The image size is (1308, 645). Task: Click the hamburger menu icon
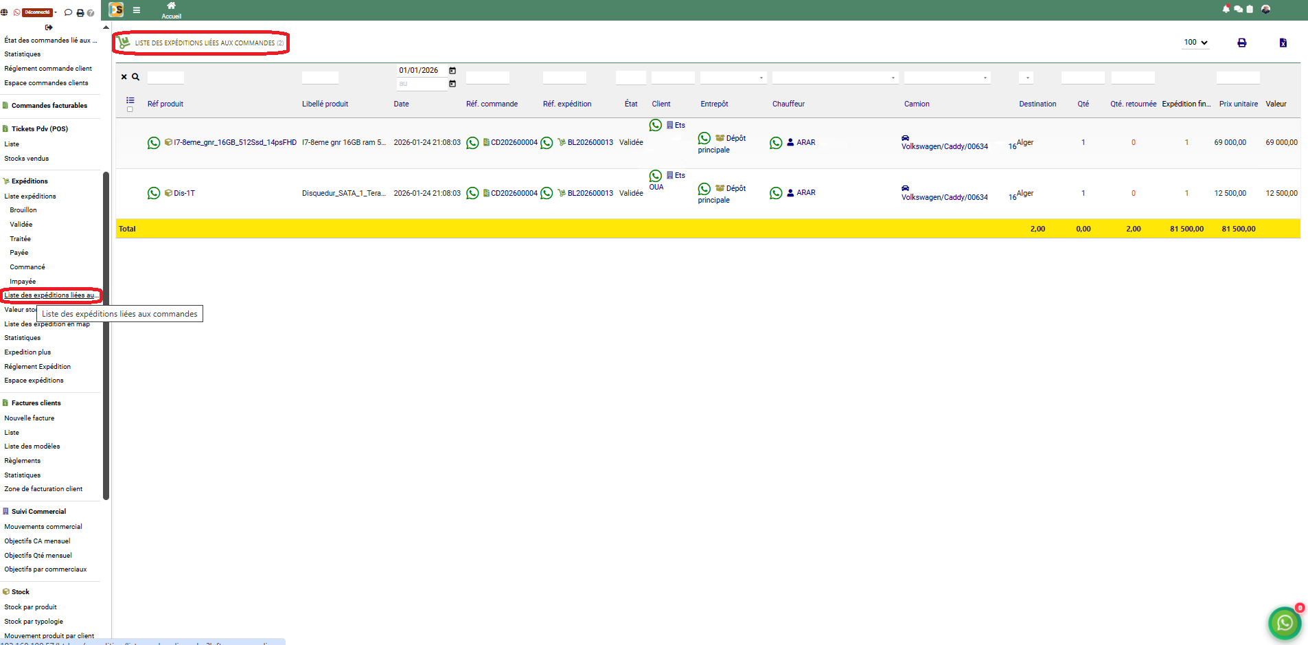coord(137,10)
